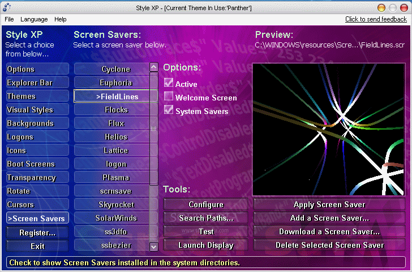This screenshot has width=412, height=272.
Task: Select the ss3dfo screen saver
Action: [112, 231]
